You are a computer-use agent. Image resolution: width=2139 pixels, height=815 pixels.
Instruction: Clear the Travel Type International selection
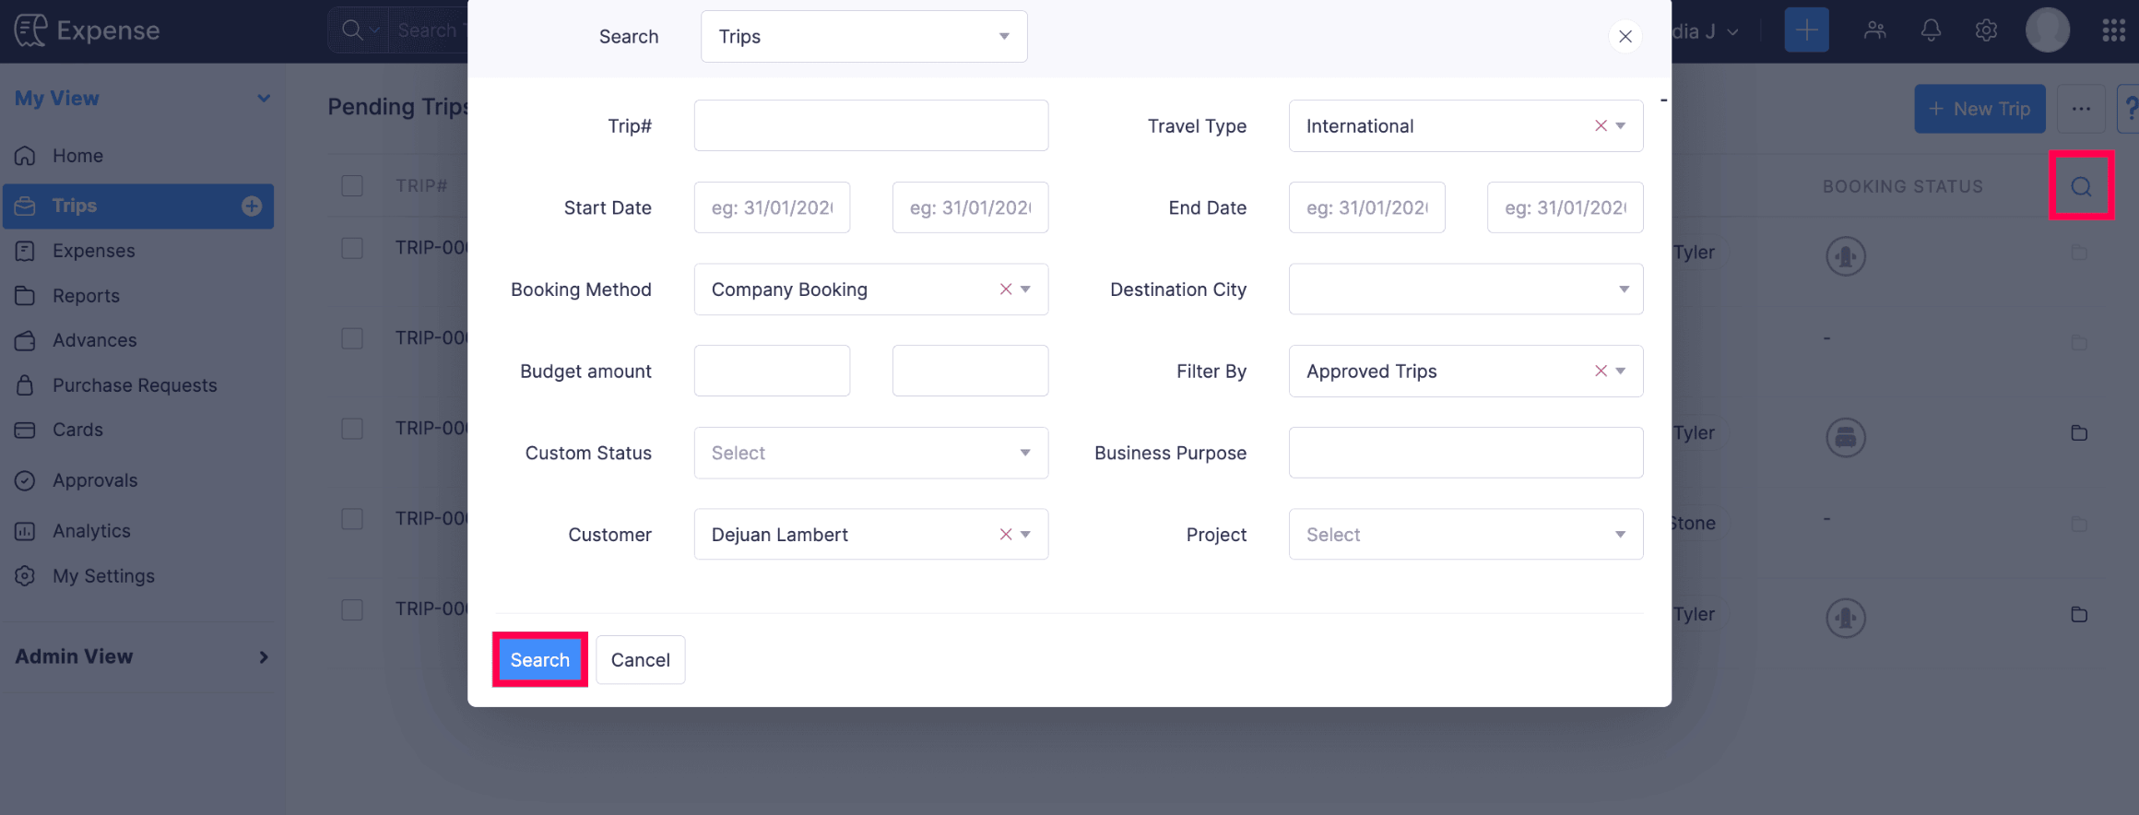coord(1601,126)
